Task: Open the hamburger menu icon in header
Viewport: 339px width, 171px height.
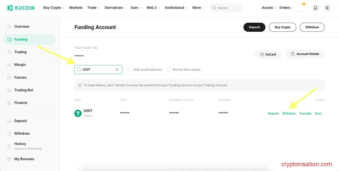Action: click(327, 8)
